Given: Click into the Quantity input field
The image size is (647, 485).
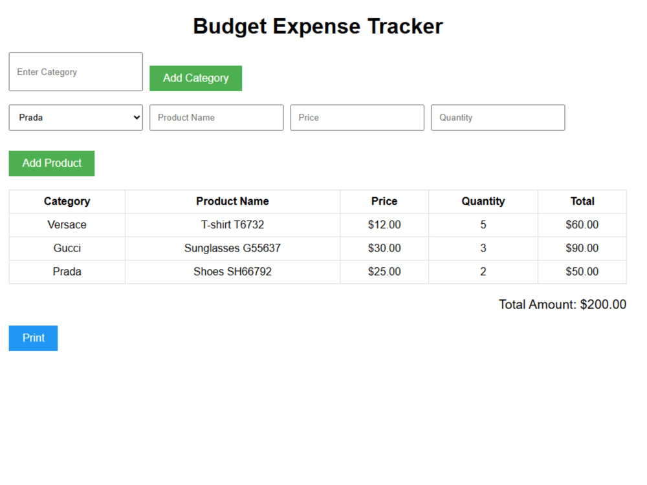Looking at the screenshot, I should pos(498,118).
